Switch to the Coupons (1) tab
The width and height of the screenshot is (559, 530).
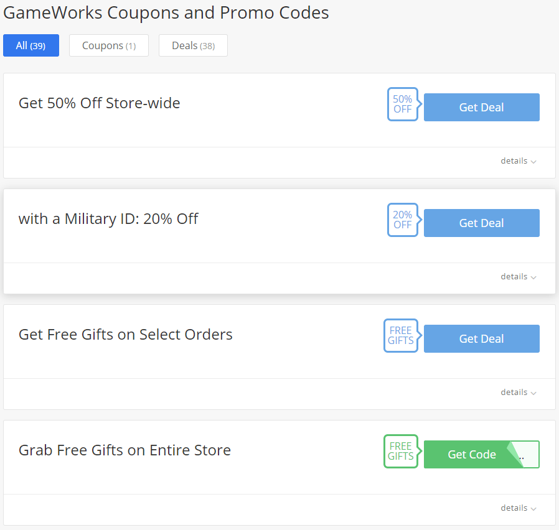(109, 45)
